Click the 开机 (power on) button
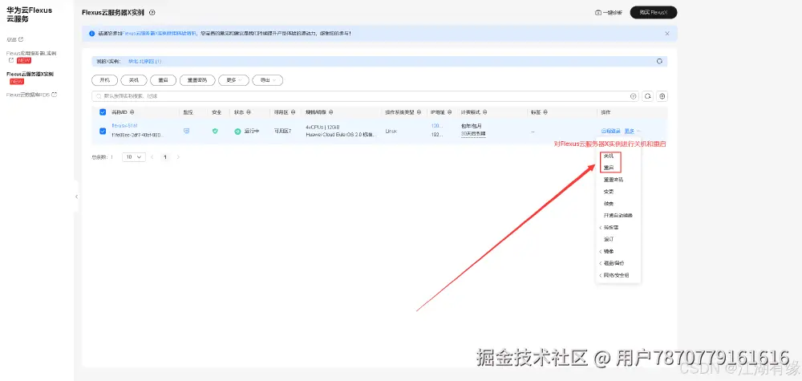 (x=104, y=80)
